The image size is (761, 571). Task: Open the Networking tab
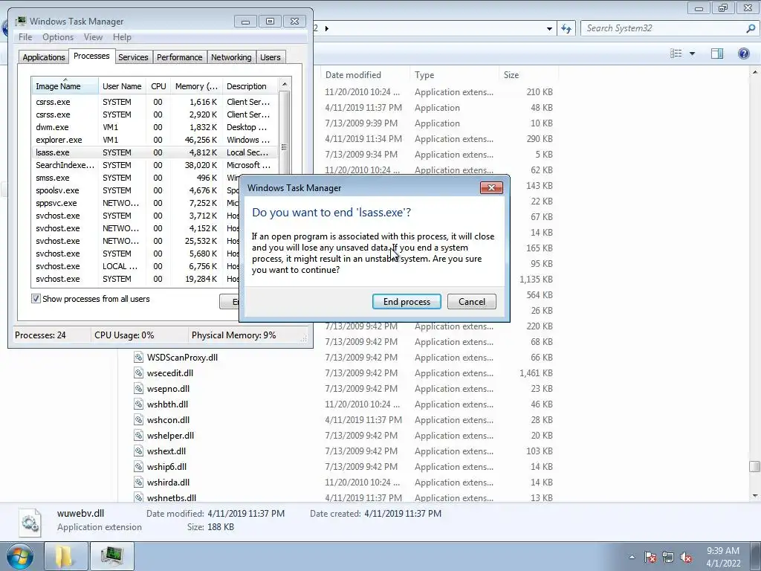point(231,57)
